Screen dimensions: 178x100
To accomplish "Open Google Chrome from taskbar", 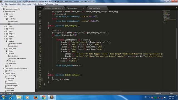I will (x=44, y=97).
